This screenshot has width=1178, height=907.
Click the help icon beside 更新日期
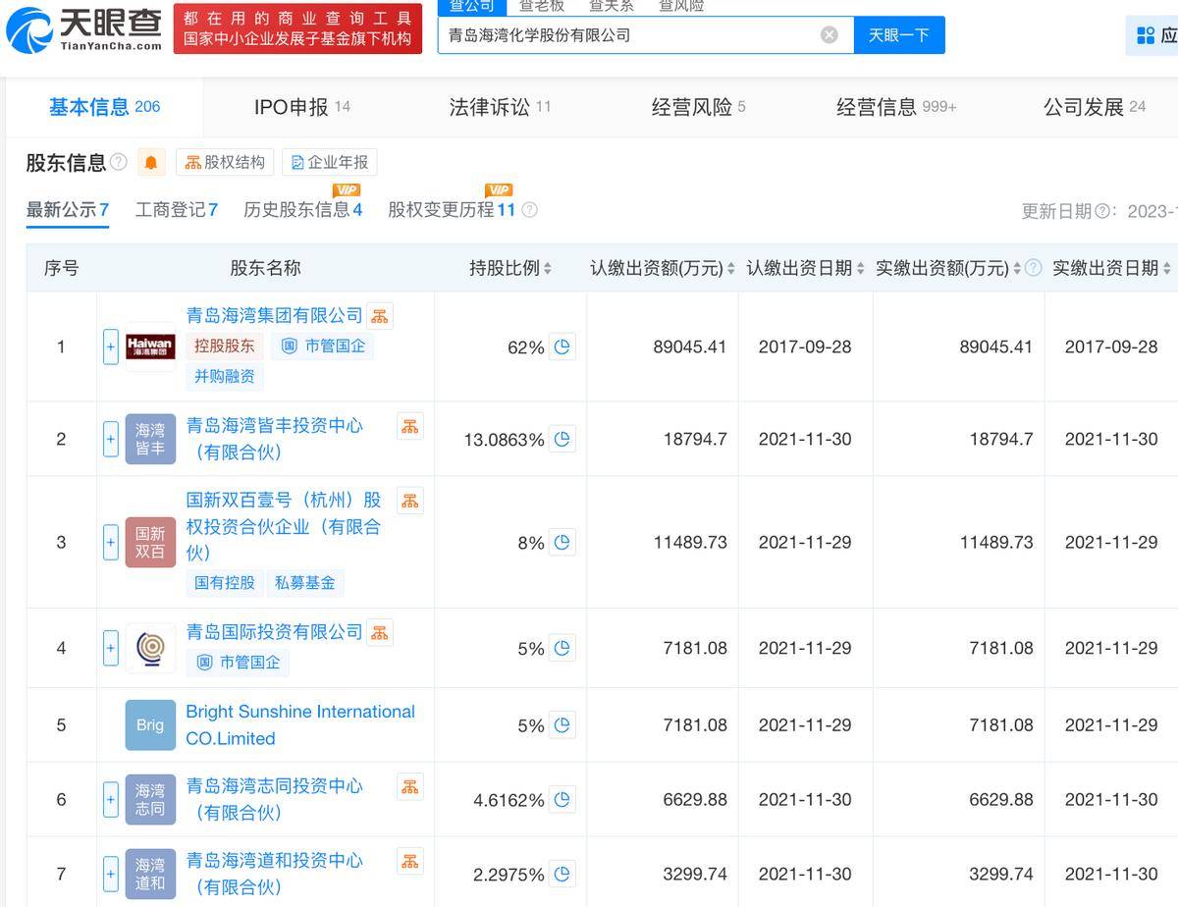[x=1102, y=211]
